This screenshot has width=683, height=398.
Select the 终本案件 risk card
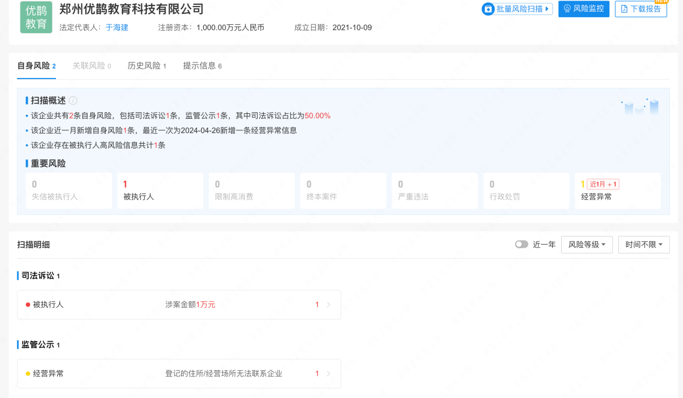pos(343,191)
